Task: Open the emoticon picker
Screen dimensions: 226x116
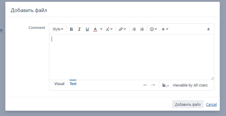Action: coord(153,29)
